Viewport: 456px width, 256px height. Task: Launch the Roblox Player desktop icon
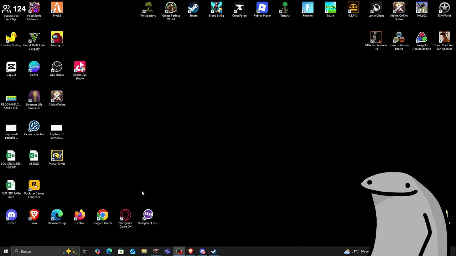[x=262, y=10]
